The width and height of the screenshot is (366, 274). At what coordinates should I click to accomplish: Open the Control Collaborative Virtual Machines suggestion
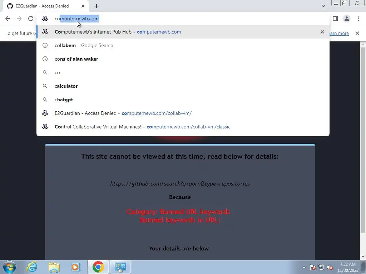tap(183, 127)
